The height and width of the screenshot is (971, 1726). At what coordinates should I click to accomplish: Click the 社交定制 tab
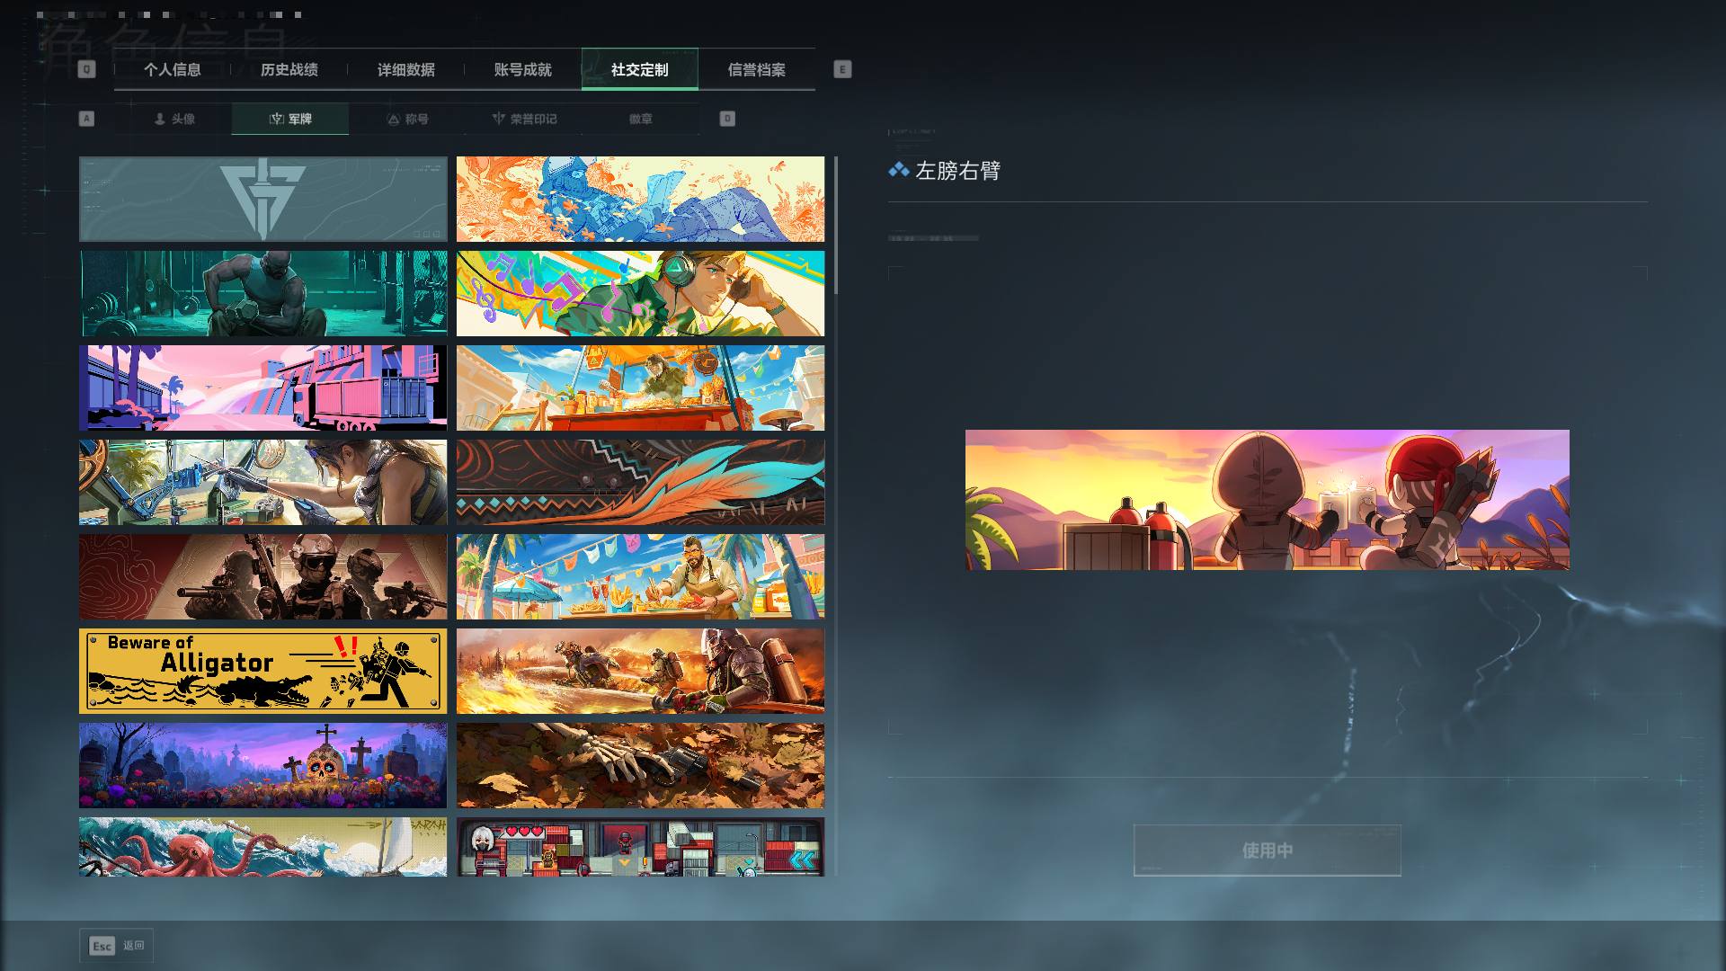[x=640, y=69]
